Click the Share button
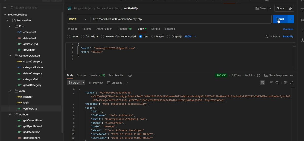Screen dimensions: 304x141 (280, 8)
